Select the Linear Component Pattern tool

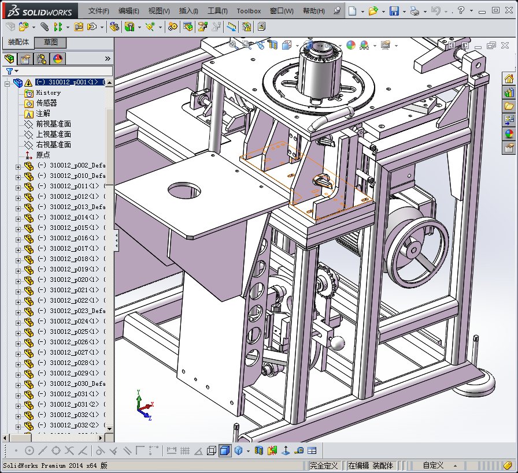[x=58, y=27]
